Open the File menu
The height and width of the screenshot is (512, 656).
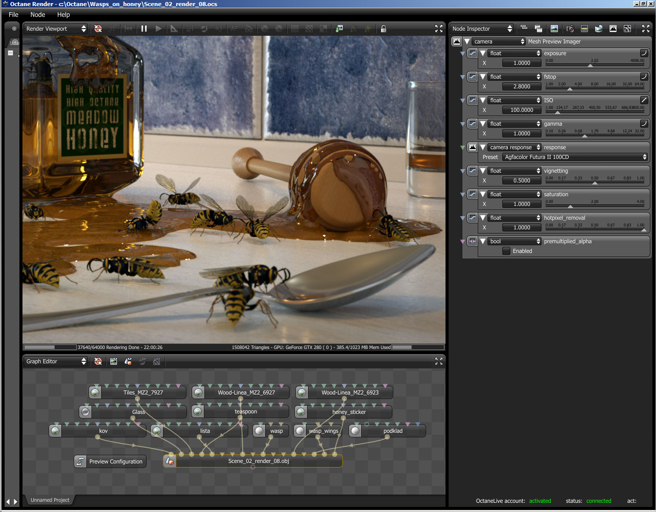point(13,15)
